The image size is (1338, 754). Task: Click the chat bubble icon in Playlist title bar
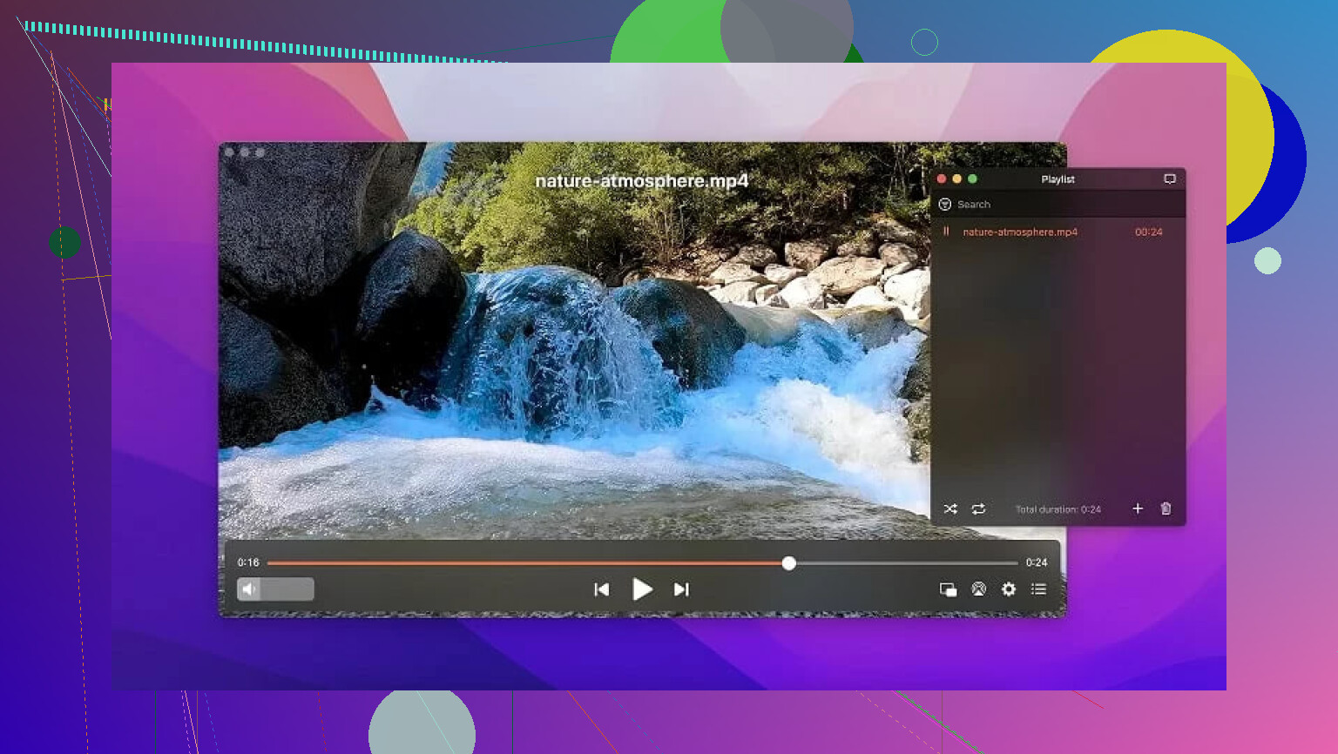click(x=1170, y=179)
